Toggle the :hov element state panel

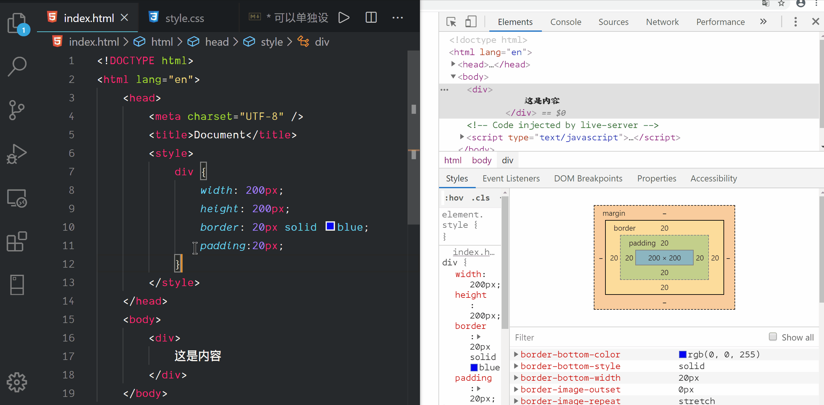click(454, 198)
